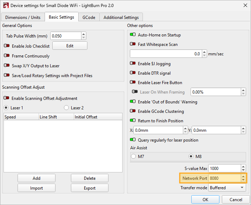This screenshot has width=251, height=205.
Task: Toggle Enable Laser Fire Button
Action: 133,83
